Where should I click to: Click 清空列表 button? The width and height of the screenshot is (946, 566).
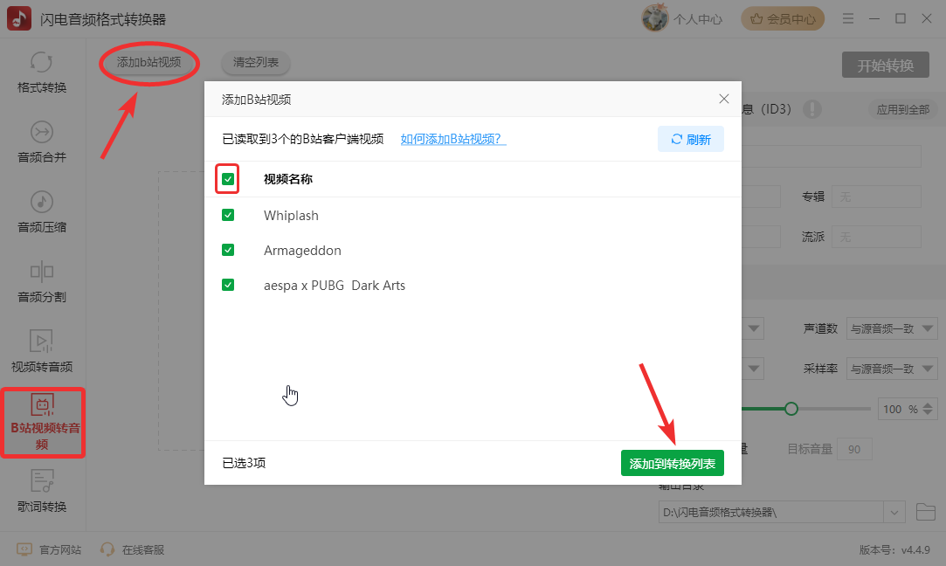coord(256,62)
